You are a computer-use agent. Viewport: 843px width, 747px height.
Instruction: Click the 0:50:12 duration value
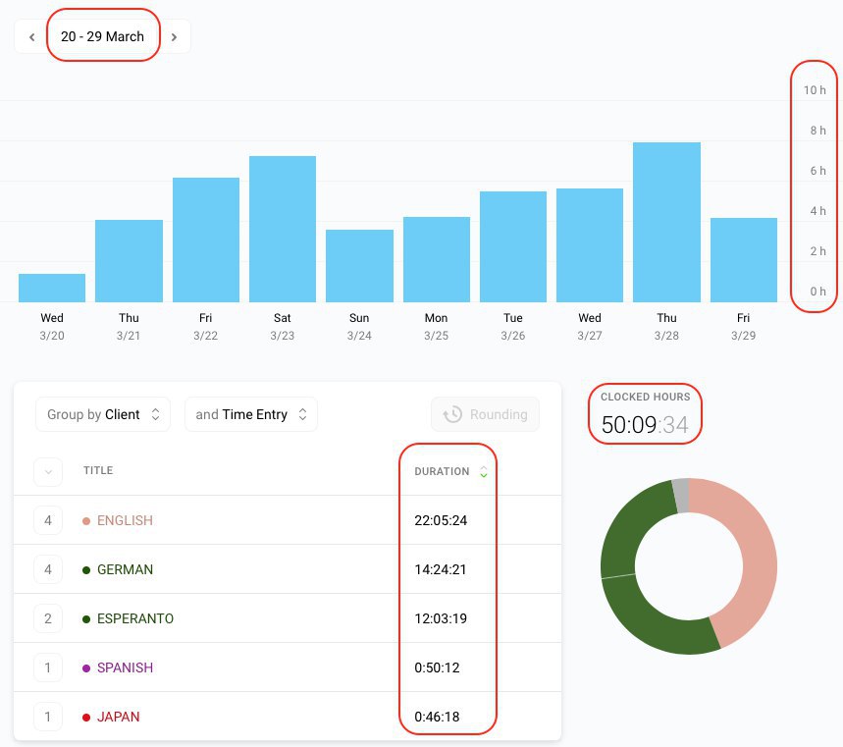pyautogui.click(x=437, y=667)
